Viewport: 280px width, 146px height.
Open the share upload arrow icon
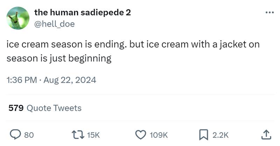point(266,134)
